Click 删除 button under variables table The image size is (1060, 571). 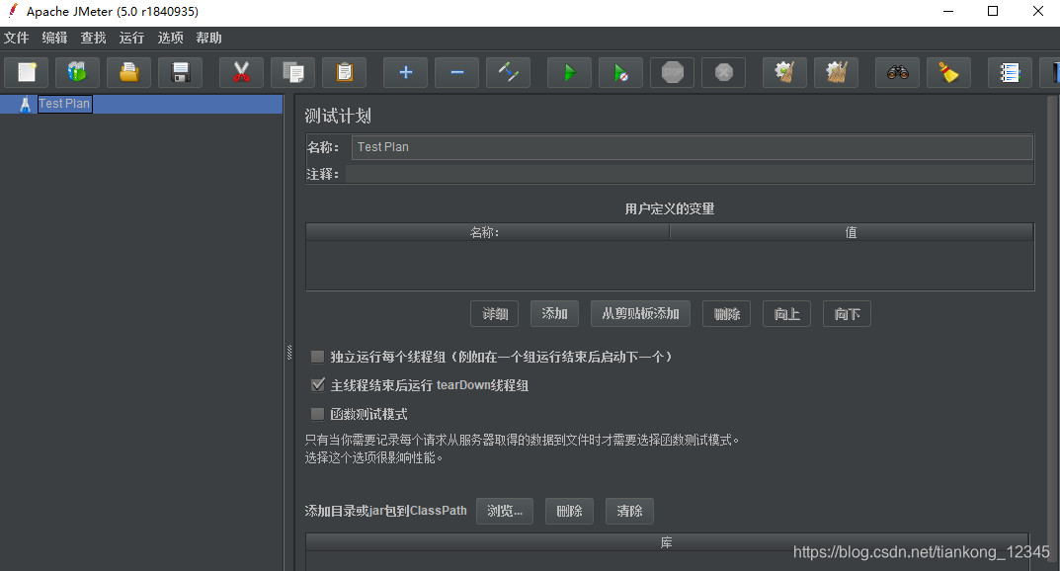pyautogui.click(x=727, y=313)
